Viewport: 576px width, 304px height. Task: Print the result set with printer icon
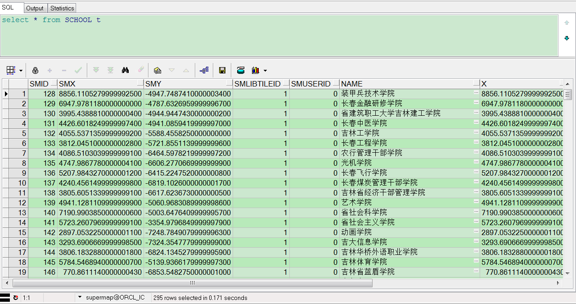(x=240, y=70)
